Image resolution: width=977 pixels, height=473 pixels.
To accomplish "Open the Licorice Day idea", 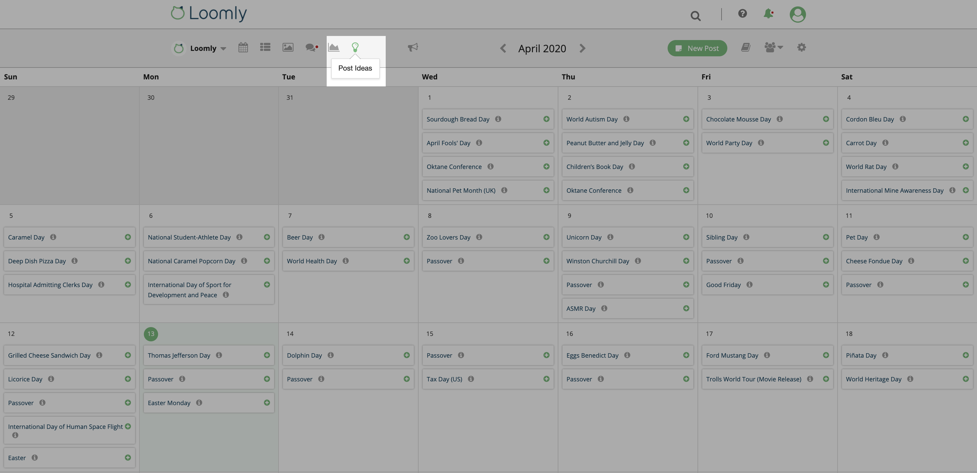I will click(70, 379).
